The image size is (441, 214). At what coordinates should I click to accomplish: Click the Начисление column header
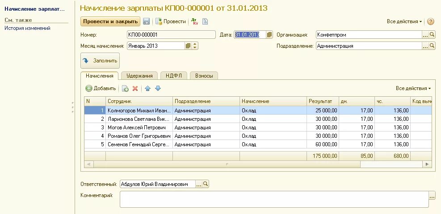(x=273, y=101)
